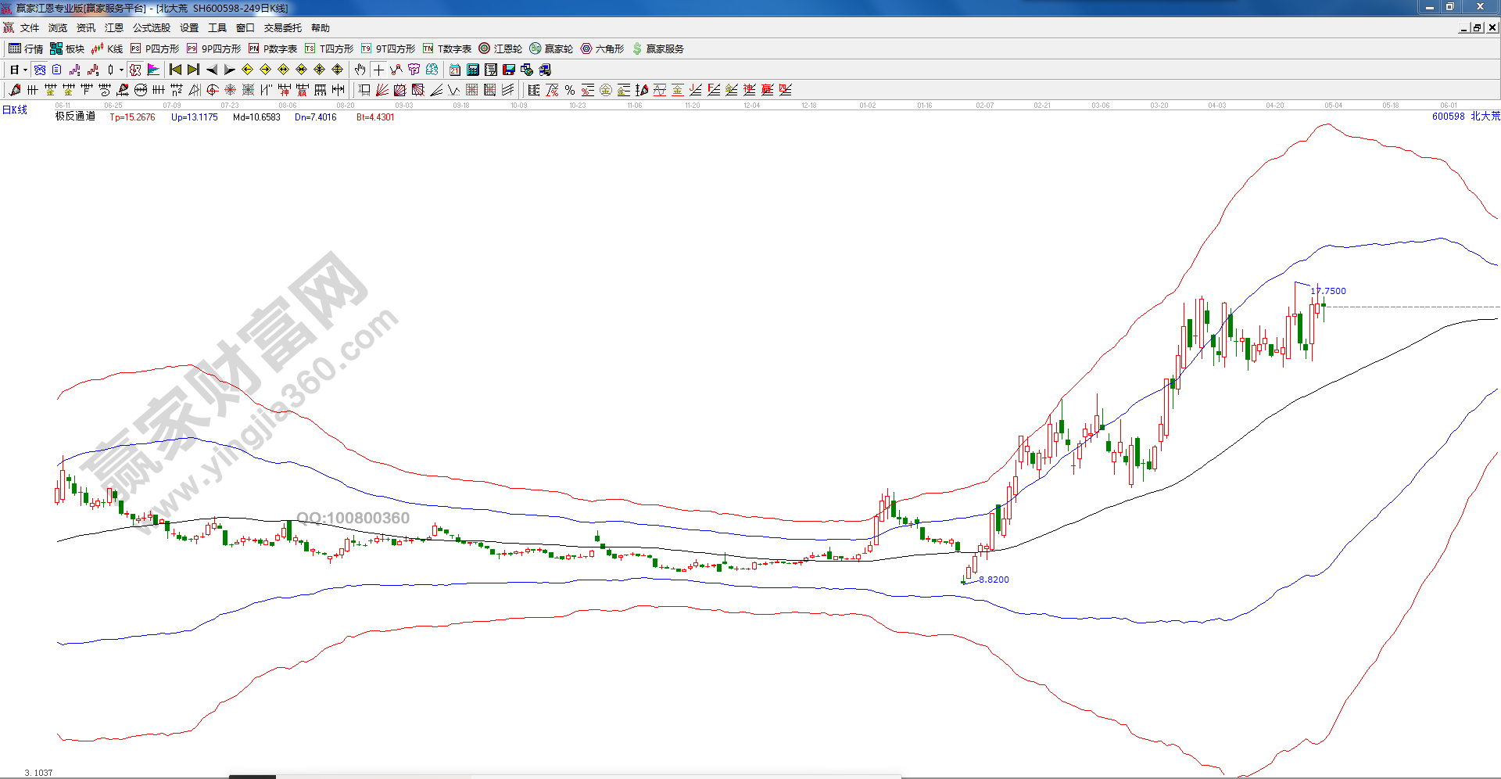The width and height of the screenshot is (1501, 779).
Task: Expand the 日 period dropdown arrow
Action: tap(25, 70)
